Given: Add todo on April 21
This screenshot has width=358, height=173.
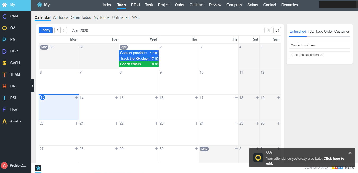Looking at the screenshot, I should 117,123.
